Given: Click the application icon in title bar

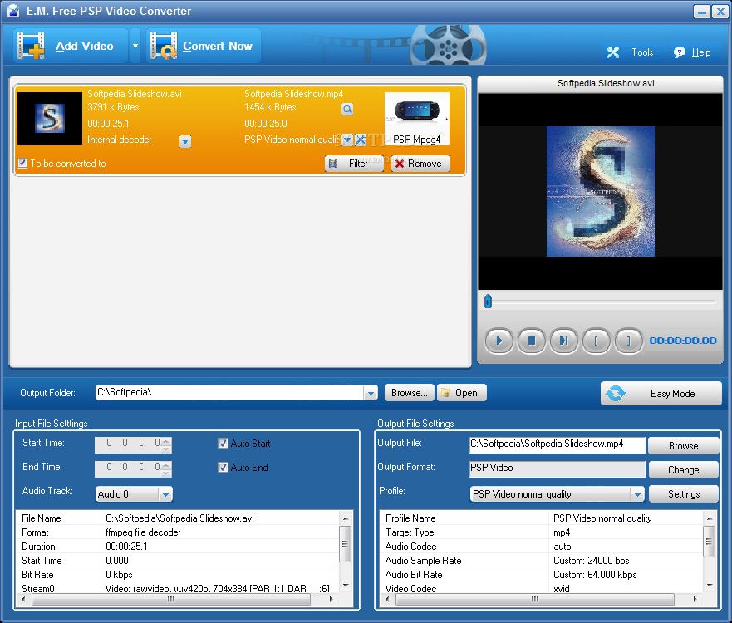Looking at the screenshot, I should pyautogui.click(x=13, y=11).
